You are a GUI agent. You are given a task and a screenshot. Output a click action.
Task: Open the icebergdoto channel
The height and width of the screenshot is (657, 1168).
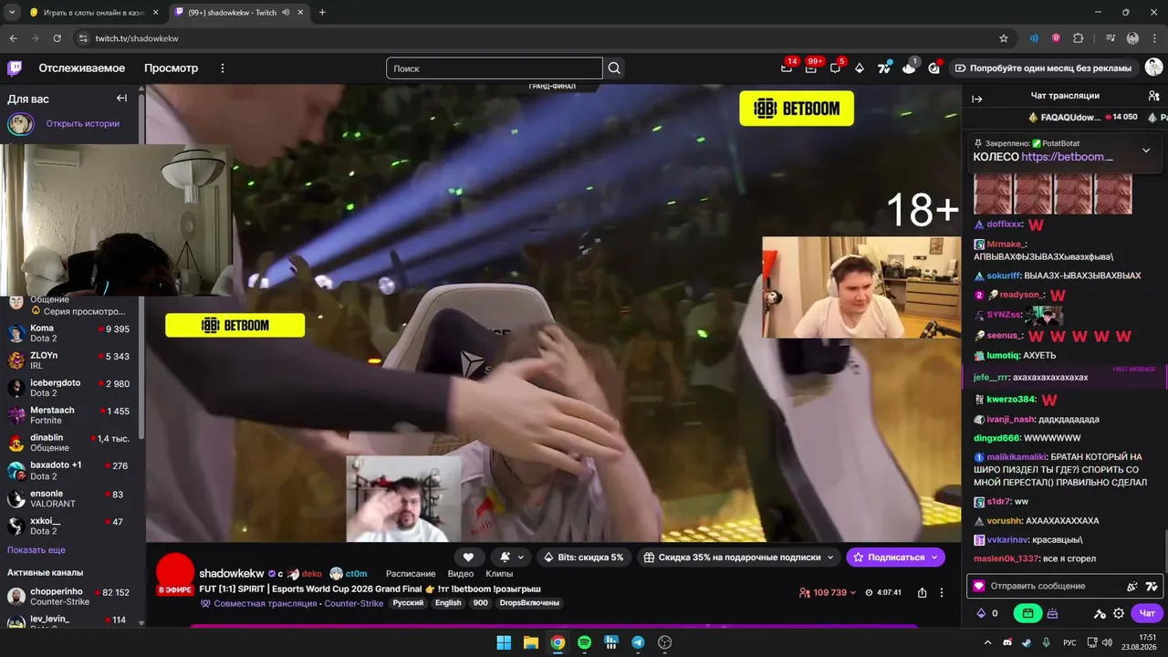(x=70, y=388)
